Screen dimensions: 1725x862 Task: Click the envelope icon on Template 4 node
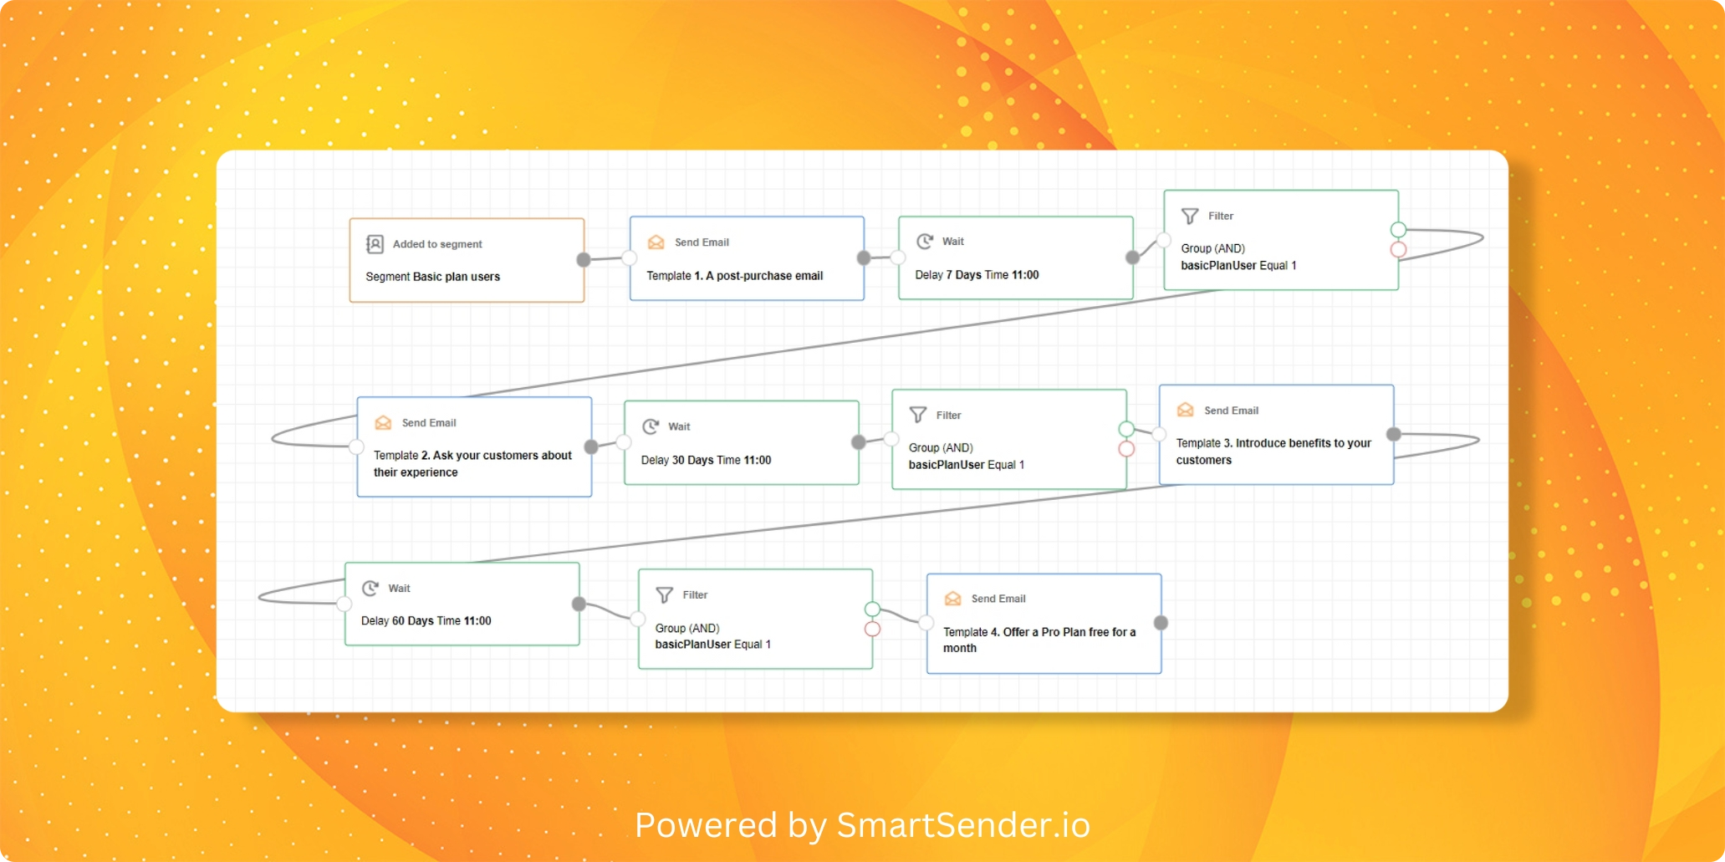(x=952, y=599)
